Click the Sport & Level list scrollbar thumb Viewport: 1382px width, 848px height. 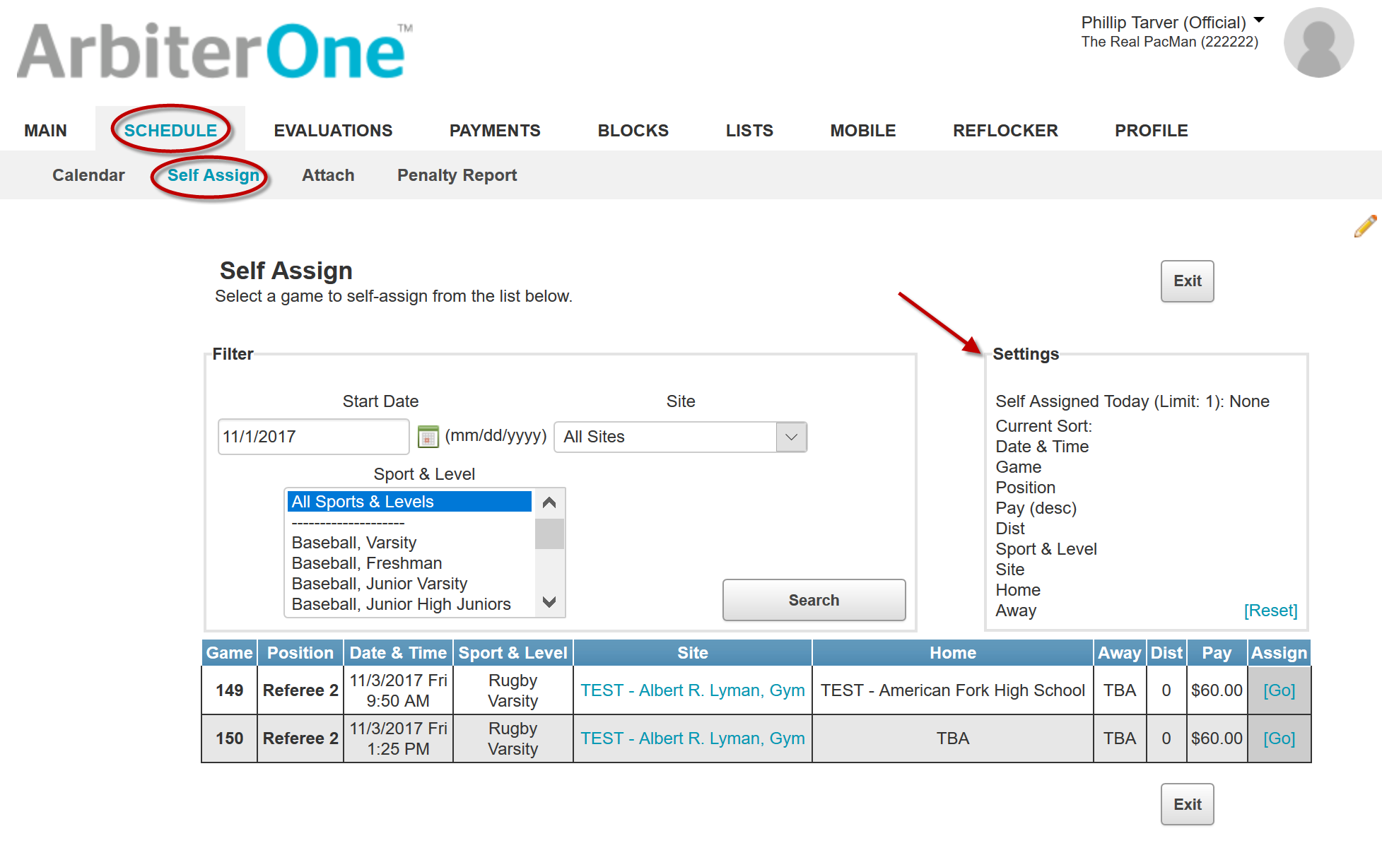pyautogui.click(x=549, y=534)
